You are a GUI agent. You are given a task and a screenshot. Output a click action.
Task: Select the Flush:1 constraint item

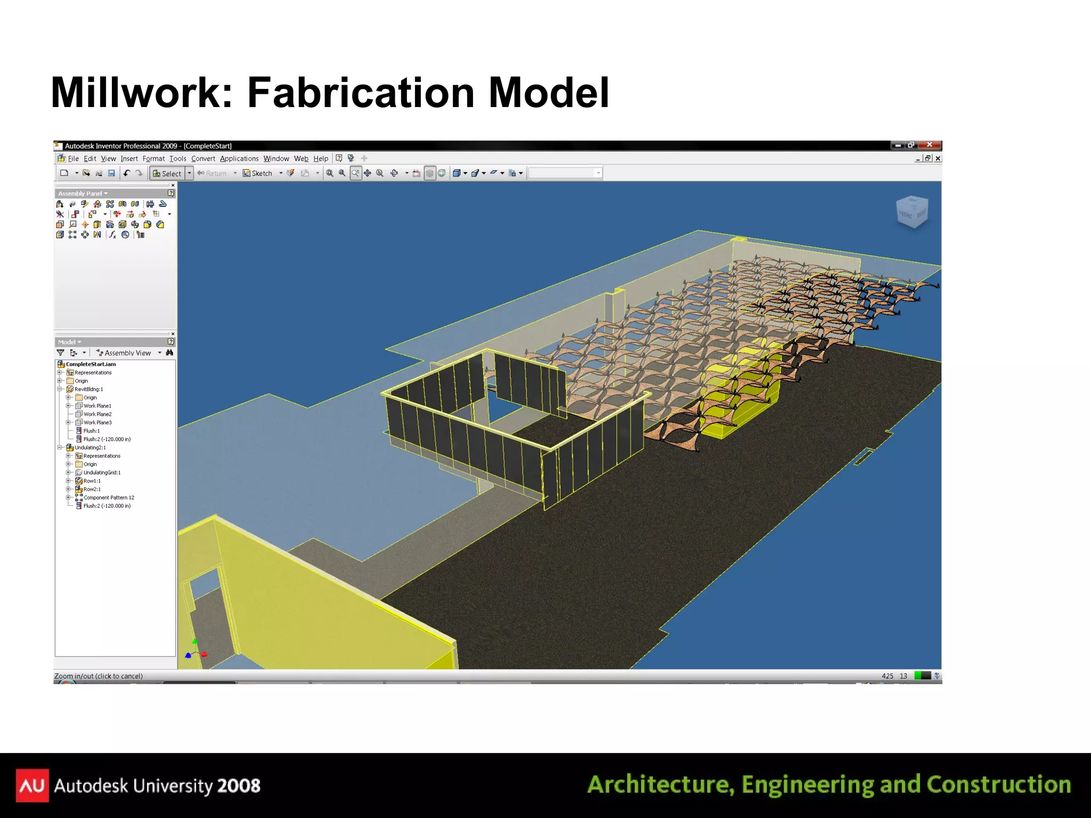(x=88, y=431)
